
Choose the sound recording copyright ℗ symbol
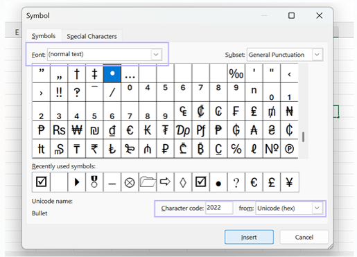[289, 149]
